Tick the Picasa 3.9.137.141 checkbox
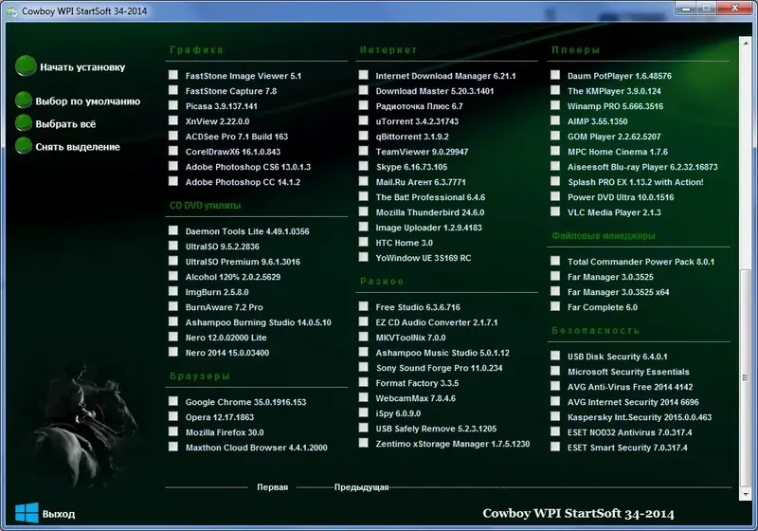This screenshot has height=531, width=758. pos(173,105)
